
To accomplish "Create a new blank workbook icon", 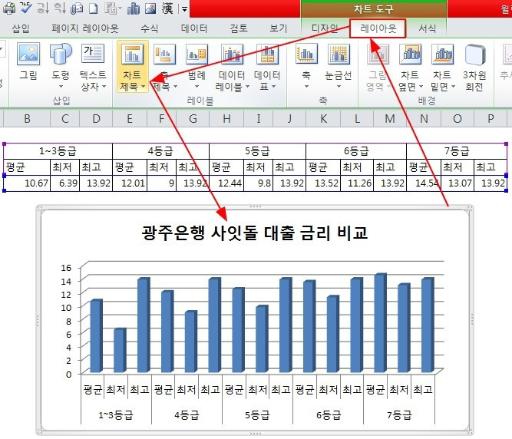I will click(94, 8).
